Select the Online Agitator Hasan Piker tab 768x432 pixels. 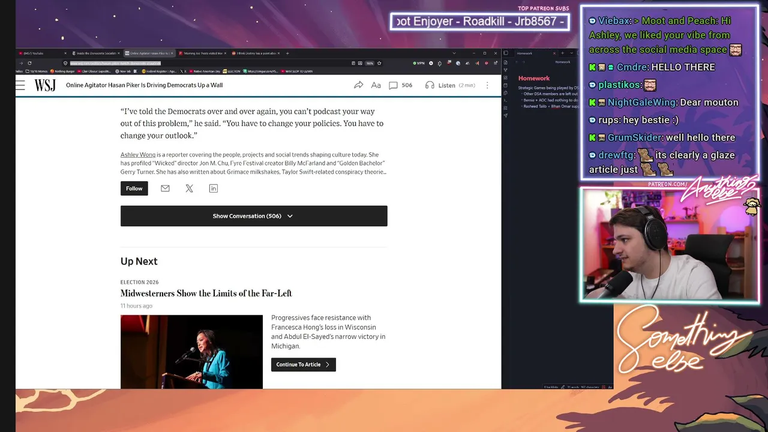click(x=149, y=53)
